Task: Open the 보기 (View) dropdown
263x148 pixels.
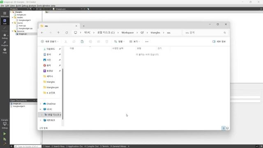Action: point(134,42)
